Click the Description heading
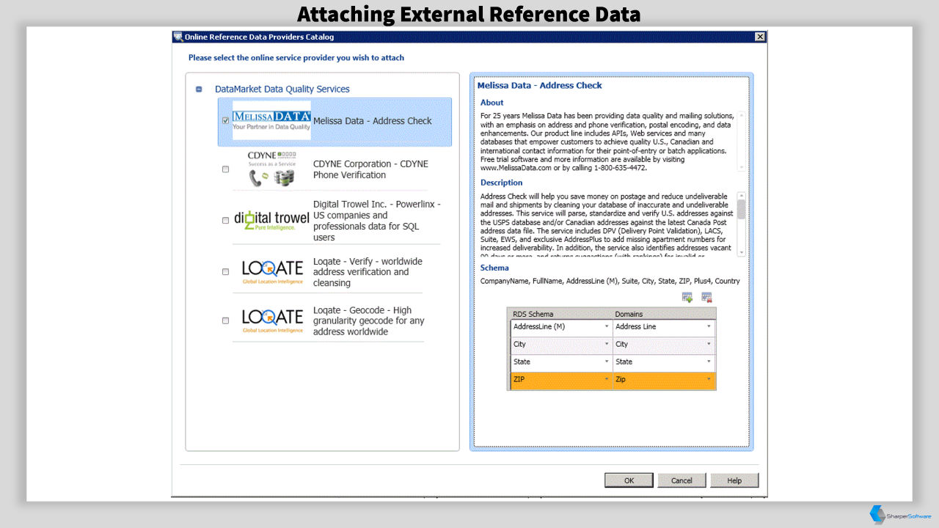This screenshot has height=528, width=939. click(x=502, y=183)
